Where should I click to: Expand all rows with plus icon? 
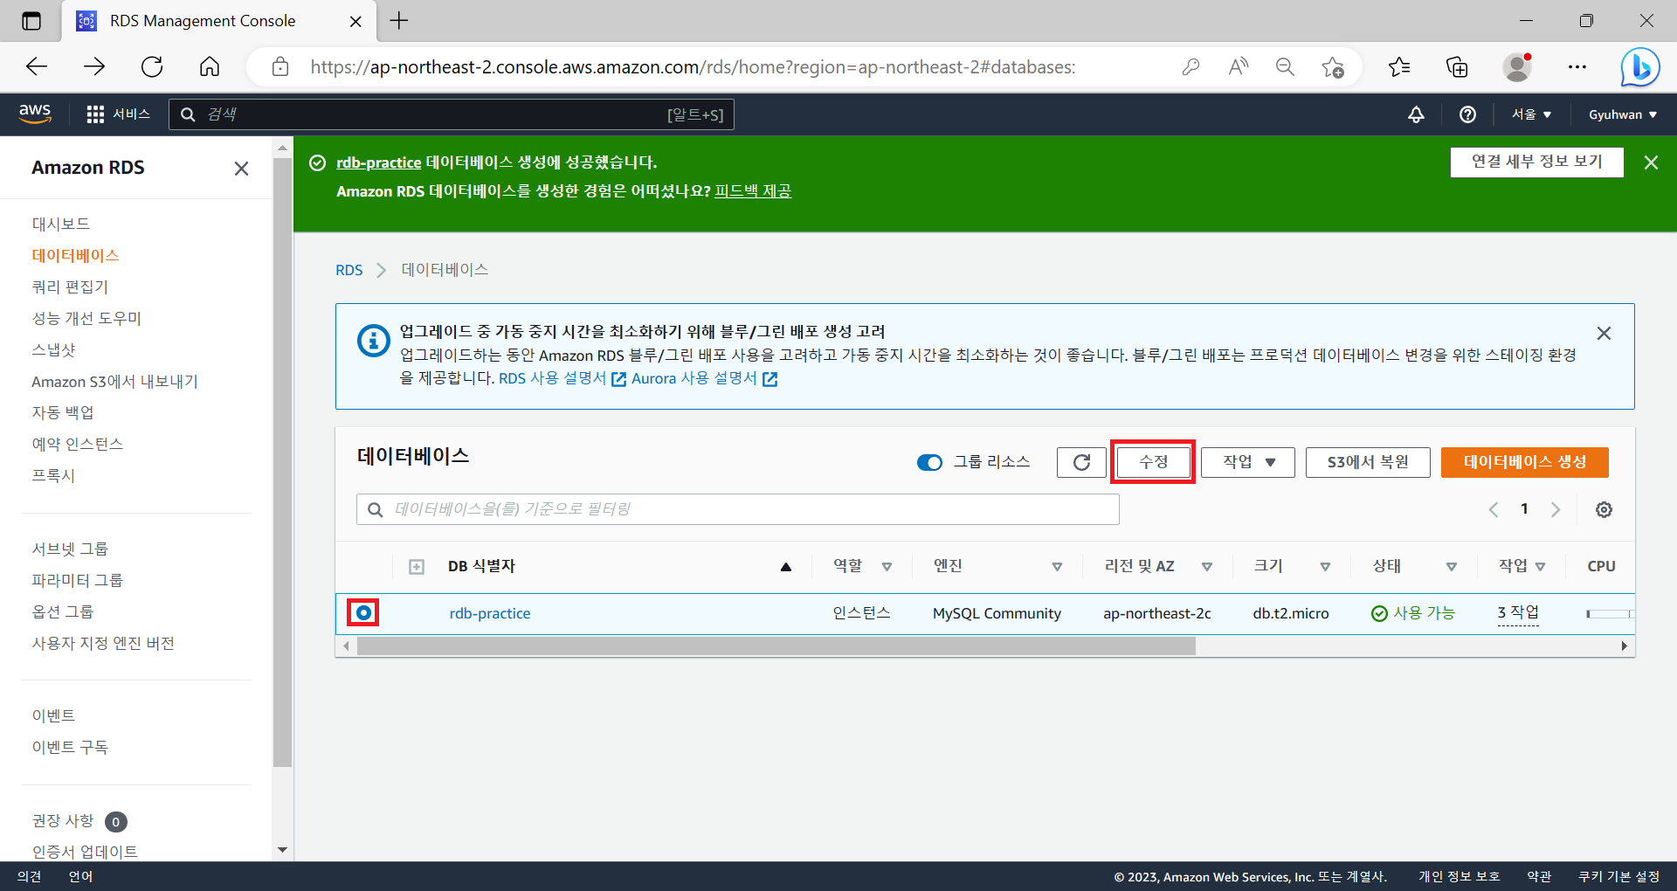point(417,567)
